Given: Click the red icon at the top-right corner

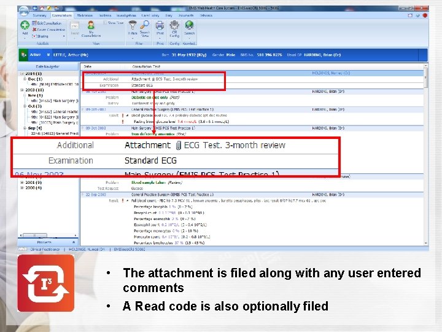Looking at the screenshot, I should [425, 15].
